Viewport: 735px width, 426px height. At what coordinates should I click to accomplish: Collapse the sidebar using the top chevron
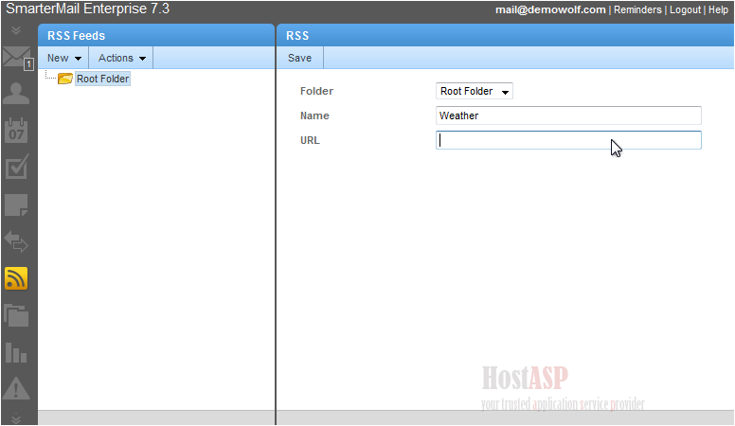[x=16, y=31]
